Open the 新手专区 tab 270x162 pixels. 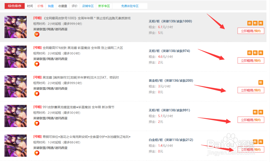pyautogui.click(x=104, y=6)
